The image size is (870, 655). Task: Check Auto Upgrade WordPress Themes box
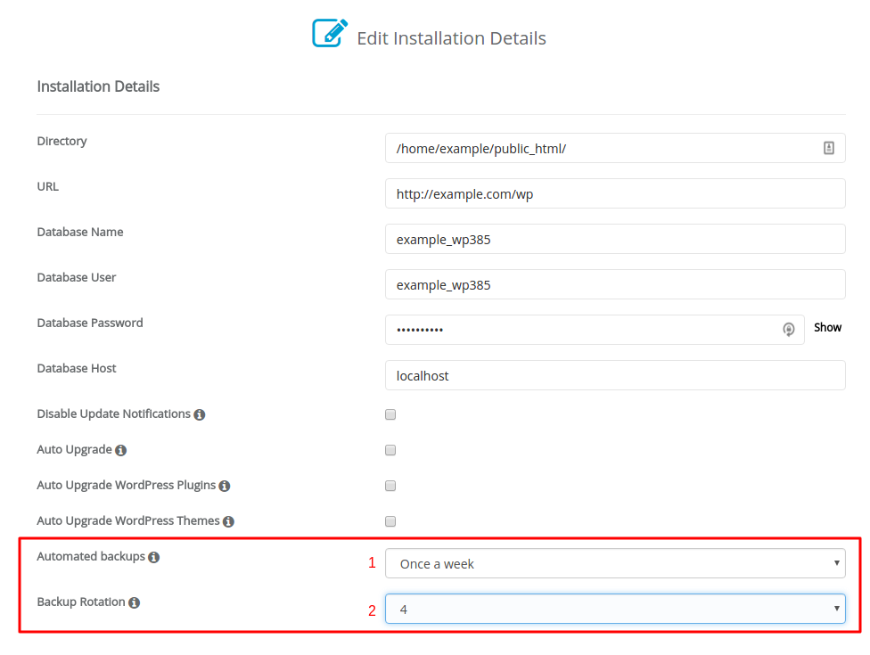point(390,521)
